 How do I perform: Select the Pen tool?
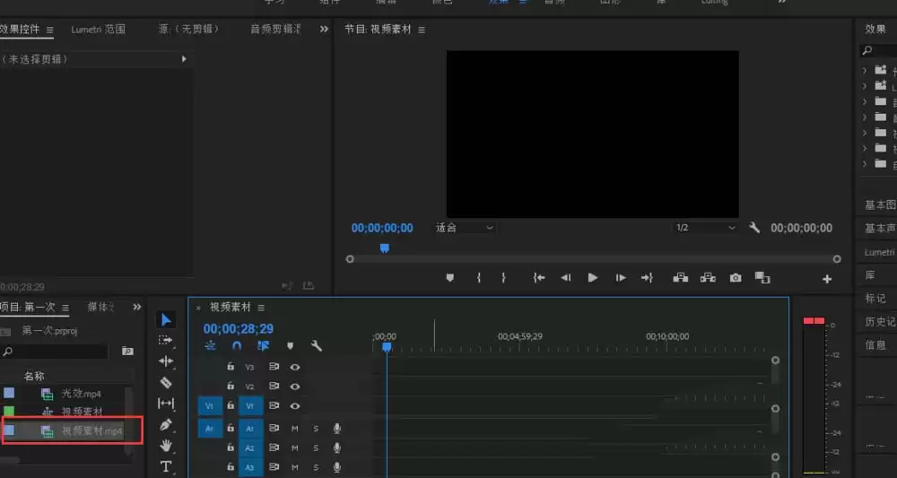[x=166, y=424]
